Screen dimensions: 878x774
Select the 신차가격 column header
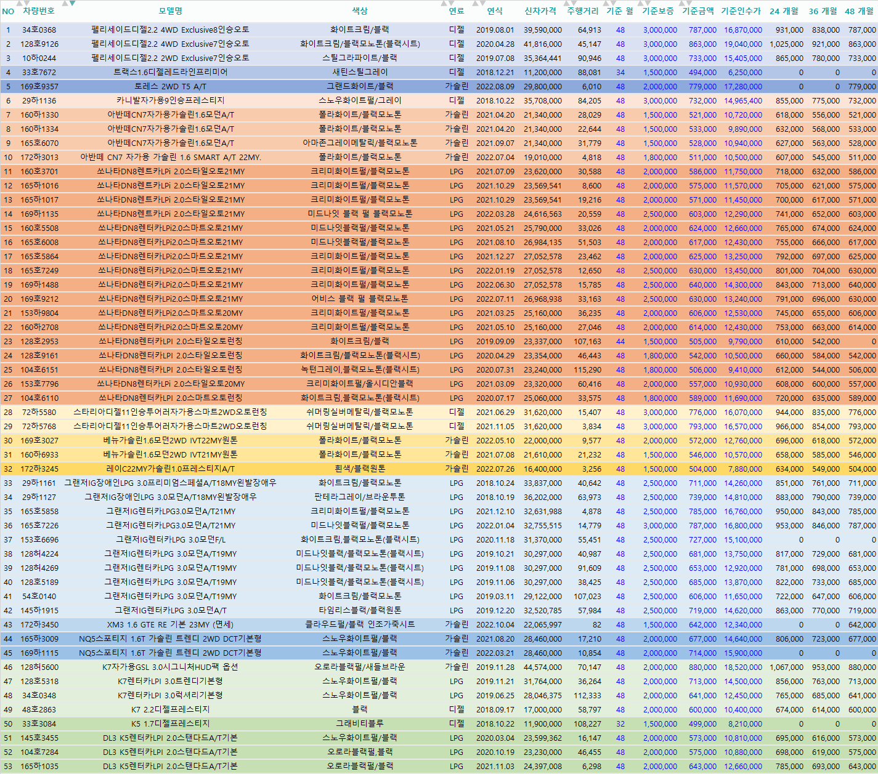tap(540, 11)
